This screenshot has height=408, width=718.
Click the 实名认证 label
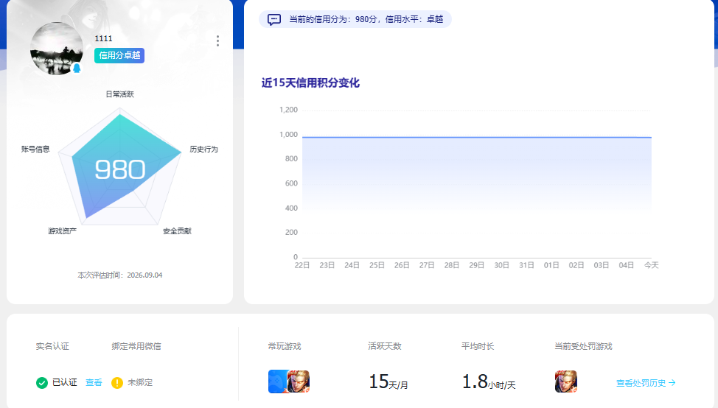[x=52, y=346]
